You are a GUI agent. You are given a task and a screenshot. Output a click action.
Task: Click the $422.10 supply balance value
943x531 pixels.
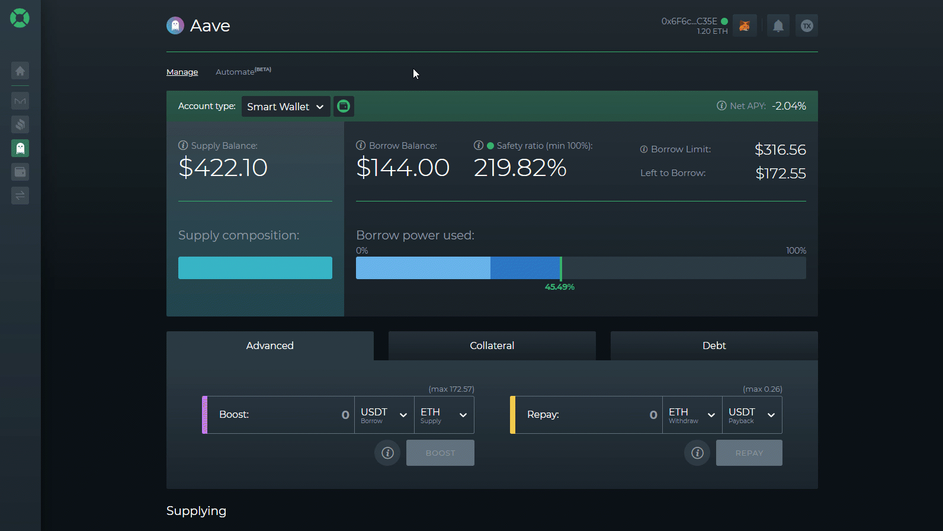click(x=223, y=168)
